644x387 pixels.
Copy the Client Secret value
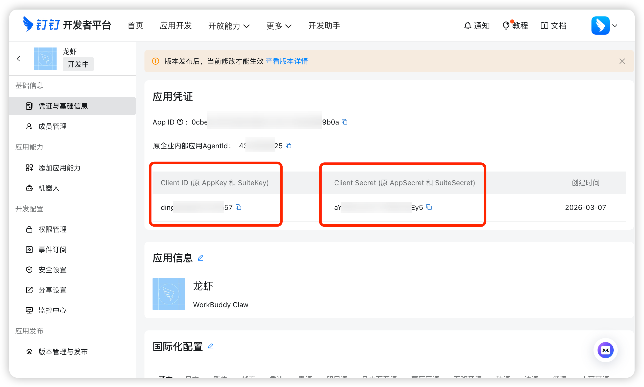pyautogui.click(x=429, y=207)
